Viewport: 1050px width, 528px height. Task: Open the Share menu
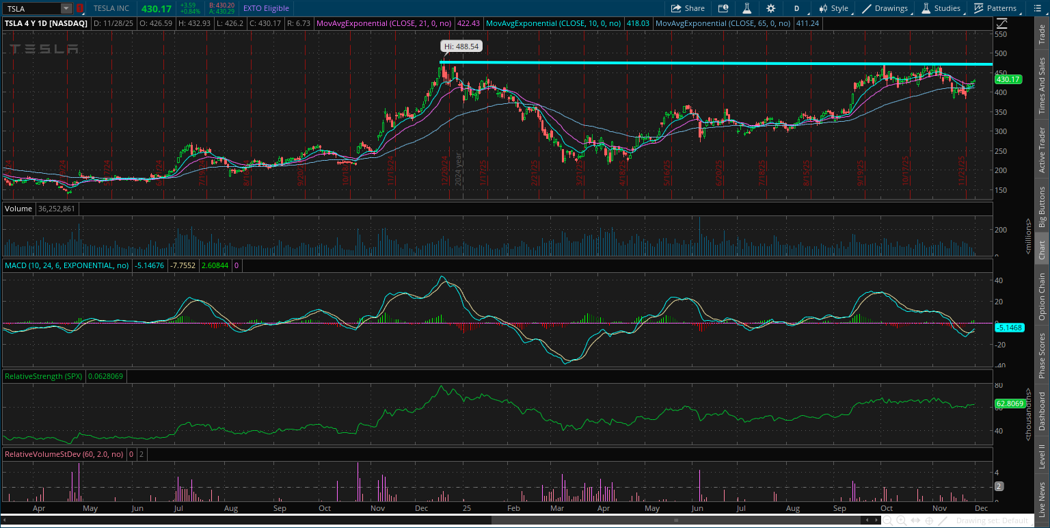[x=688, y=8]
